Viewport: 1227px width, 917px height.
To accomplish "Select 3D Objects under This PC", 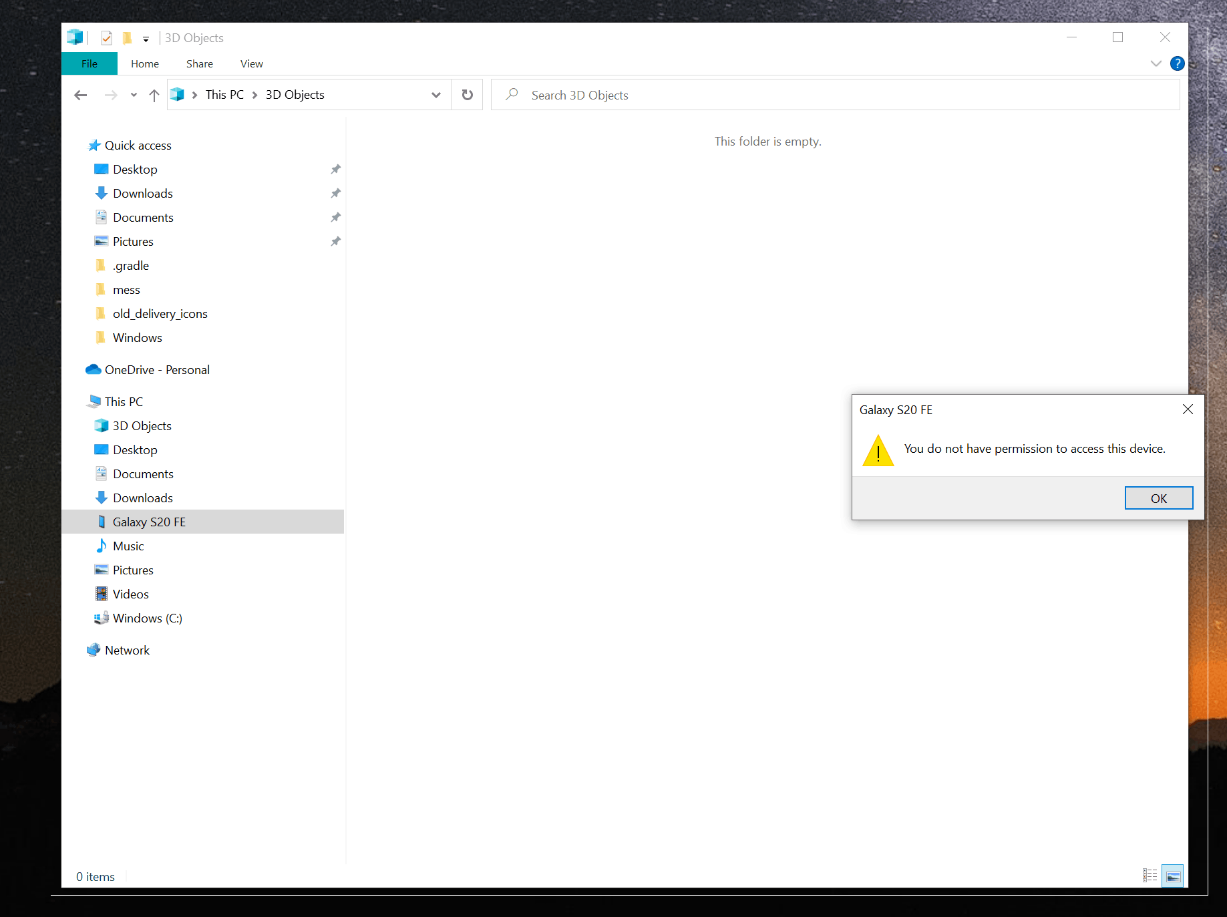I will pos(142,426).
